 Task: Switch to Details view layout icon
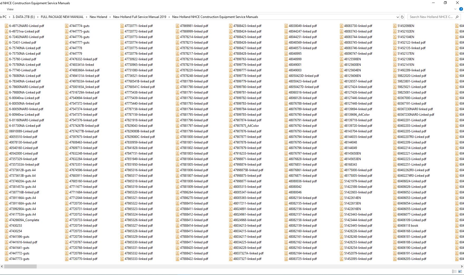click(x=454, y=272)
